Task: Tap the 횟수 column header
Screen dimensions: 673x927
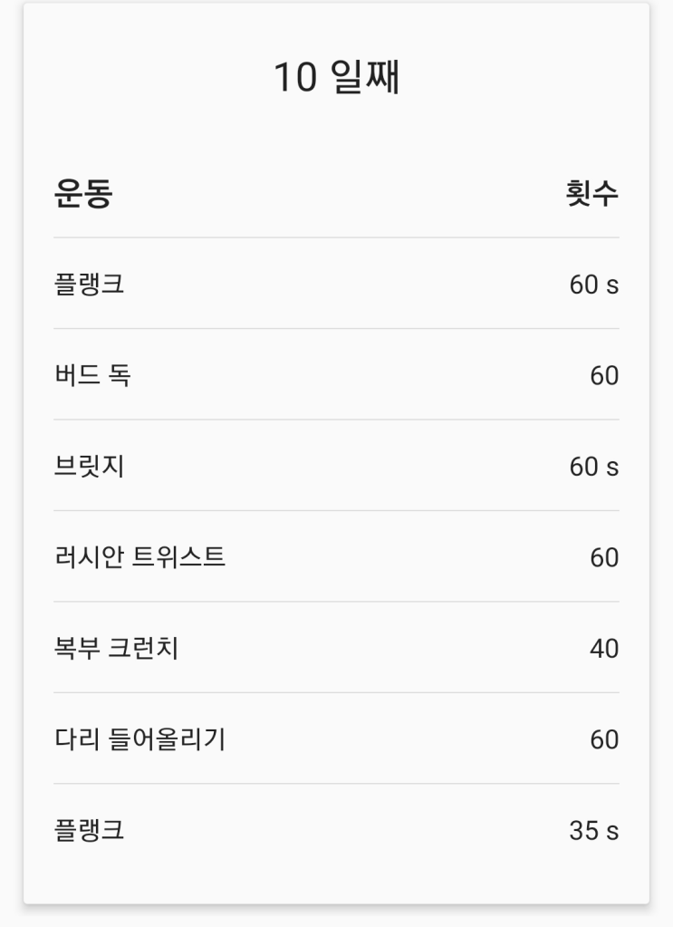Action: 592,193
